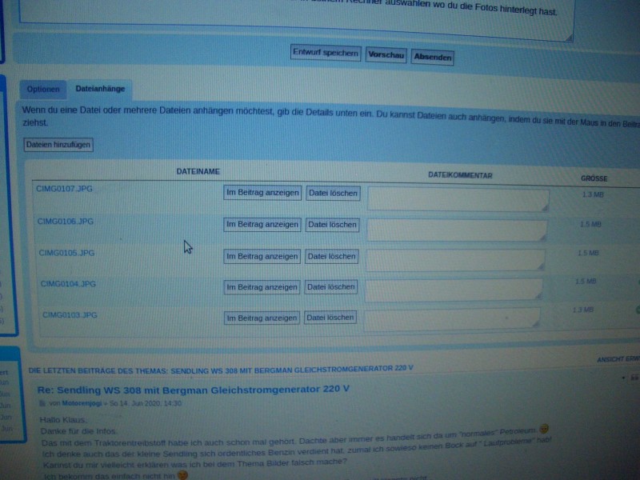The width and height of the screenshot is (640, 480).
Task: Click the Dateien hinzufügen button
Action: 58,145
